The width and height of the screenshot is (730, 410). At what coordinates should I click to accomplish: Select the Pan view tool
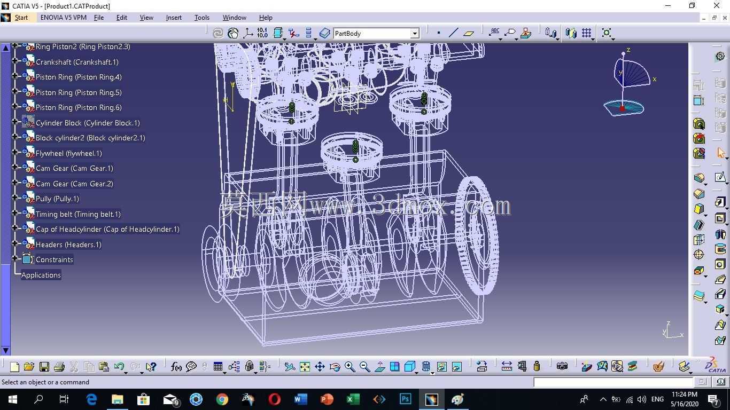320,367
